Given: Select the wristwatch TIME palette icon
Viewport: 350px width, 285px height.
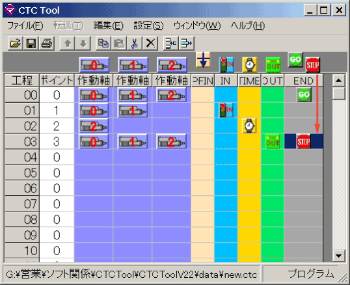Looking at the screenshot, I should 250,65.
